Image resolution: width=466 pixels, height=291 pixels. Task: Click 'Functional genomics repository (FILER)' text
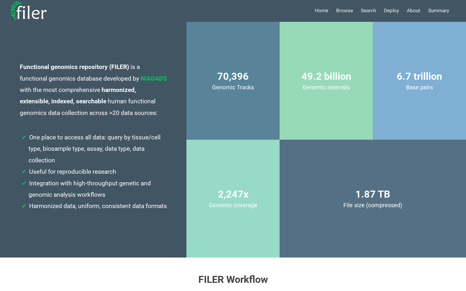pos(74,67)
